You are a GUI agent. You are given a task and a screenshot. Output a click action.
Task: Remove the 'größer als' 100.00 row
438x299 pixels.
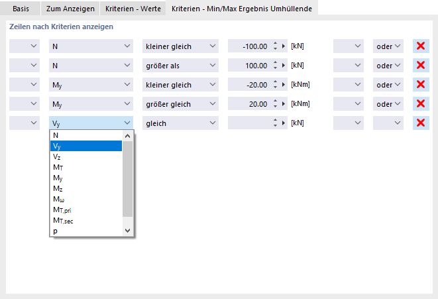[x=419, y=66]
